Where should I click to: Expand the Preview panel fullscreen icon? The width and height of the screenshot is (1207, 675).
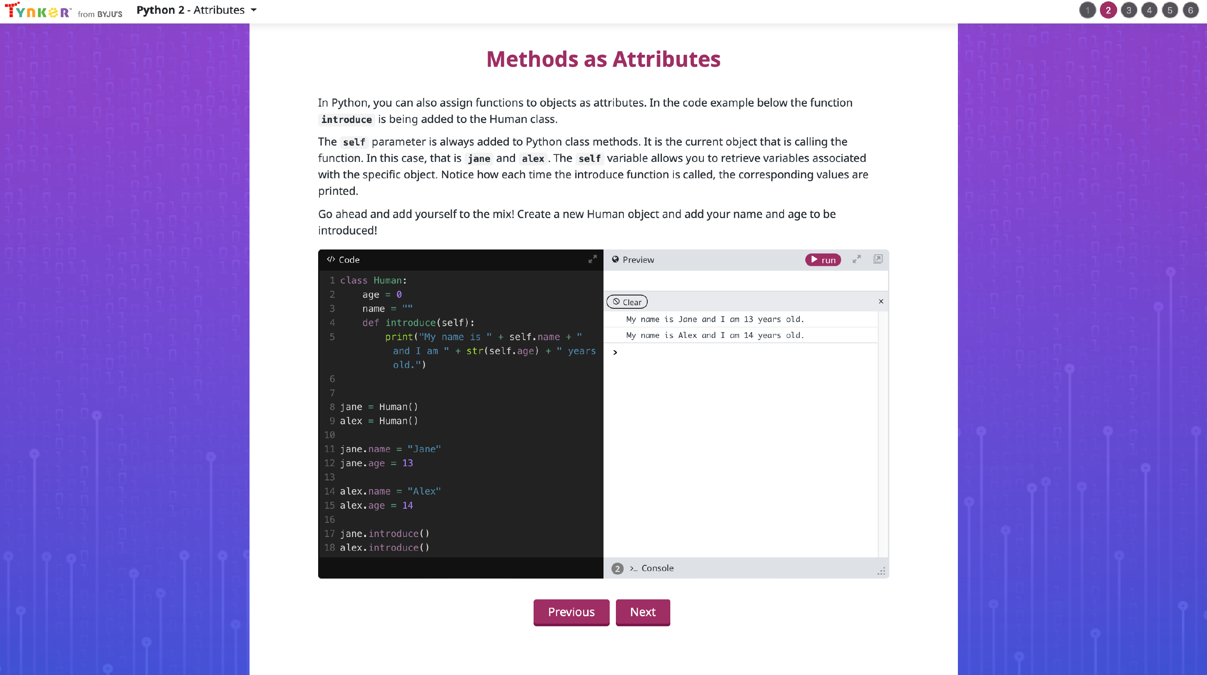click(x=857, y=259)
